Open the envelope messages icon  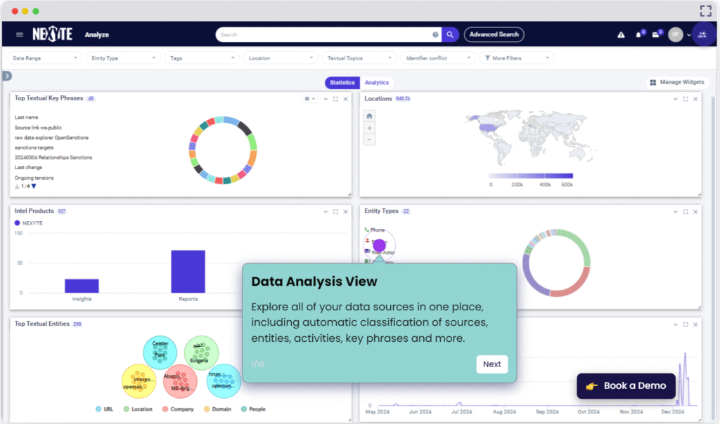[x=656, y=34]
